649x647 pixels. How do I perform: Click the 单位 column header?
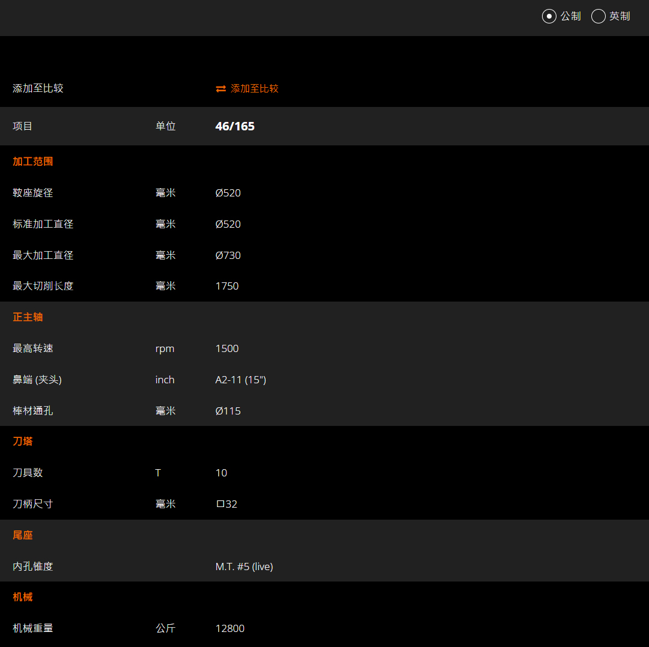tap(165, 126)
